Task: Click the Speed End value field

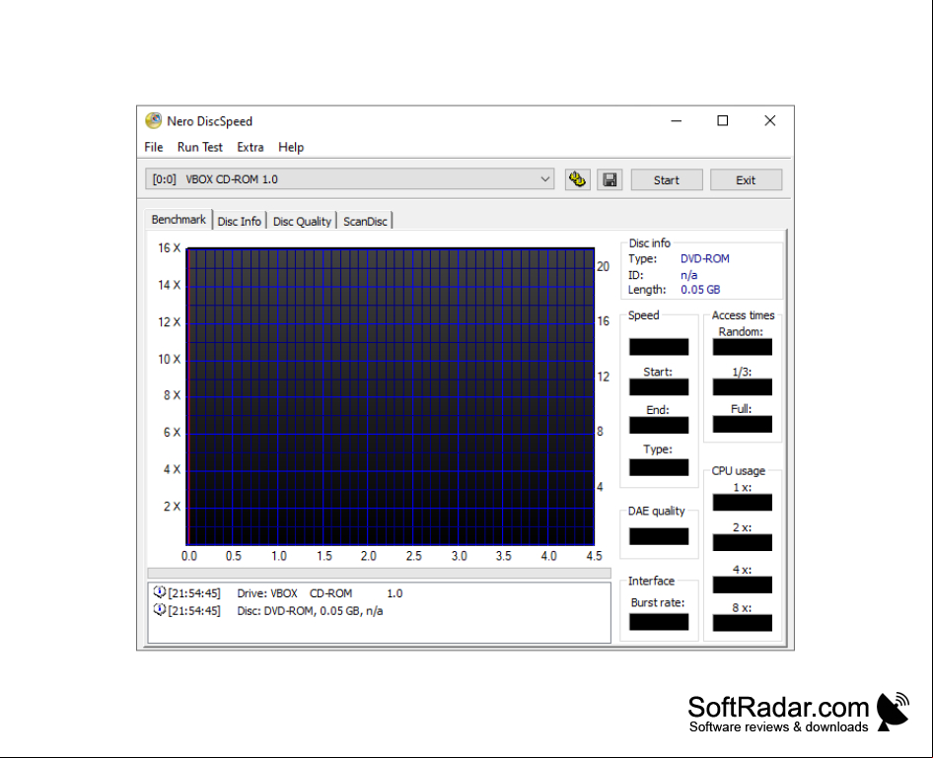Action: click(x=659, y=425)
